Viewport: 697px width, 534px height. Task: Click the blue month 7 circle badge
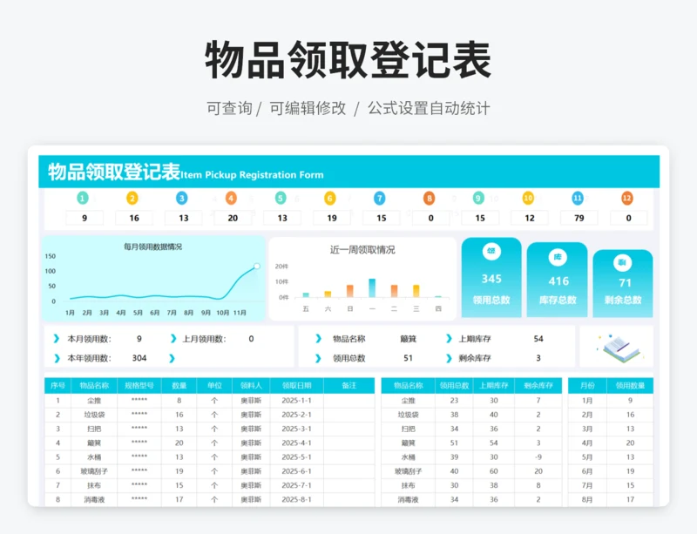click(x=379, y=198)
